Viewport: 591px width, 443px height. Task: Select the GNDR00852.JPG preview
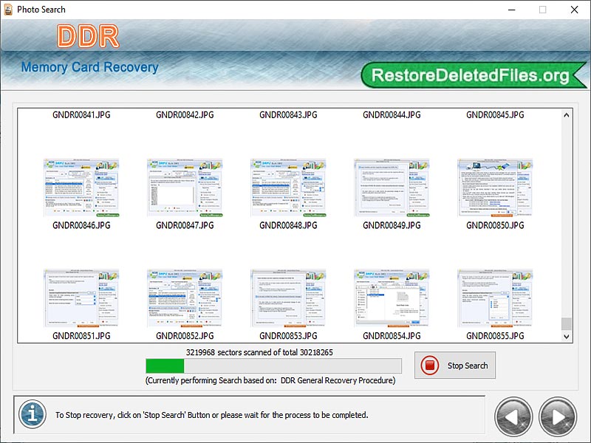[187, 297]
